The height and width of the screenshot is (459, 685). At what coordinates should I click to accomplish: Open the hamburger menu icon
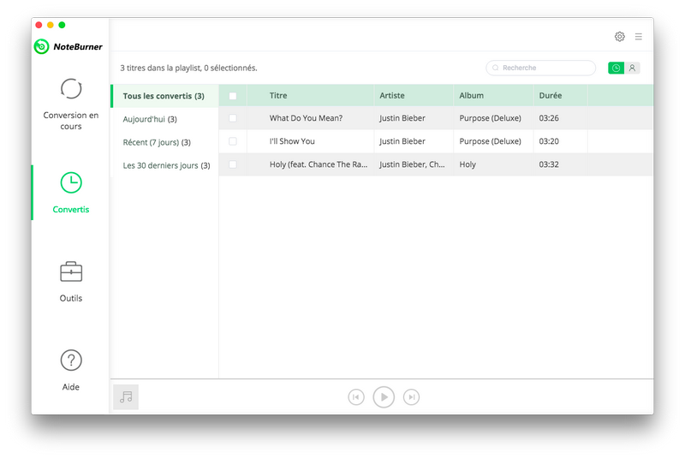click(638, 37)
